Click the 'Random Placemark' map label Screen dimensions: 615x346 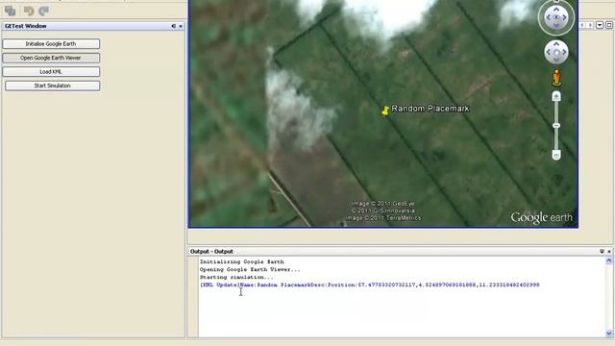[x=430, y=109]
